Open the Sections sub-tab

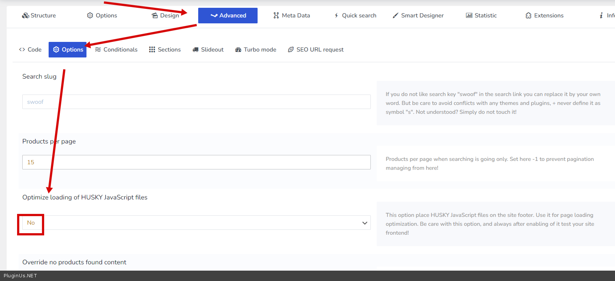point(165,50)
